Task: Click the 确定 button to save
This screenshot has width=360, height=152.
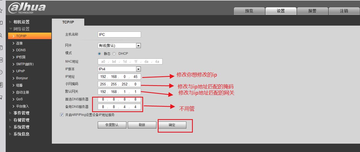Action: pyautogui.click(x=172, y=125)
